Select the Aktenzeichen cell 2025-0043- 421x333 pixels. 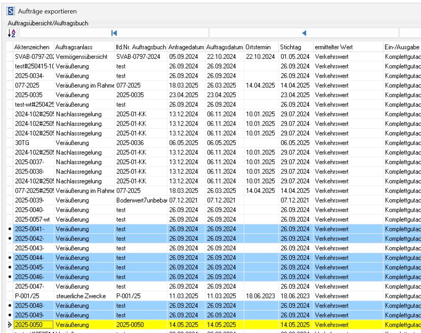pos(34,248)
